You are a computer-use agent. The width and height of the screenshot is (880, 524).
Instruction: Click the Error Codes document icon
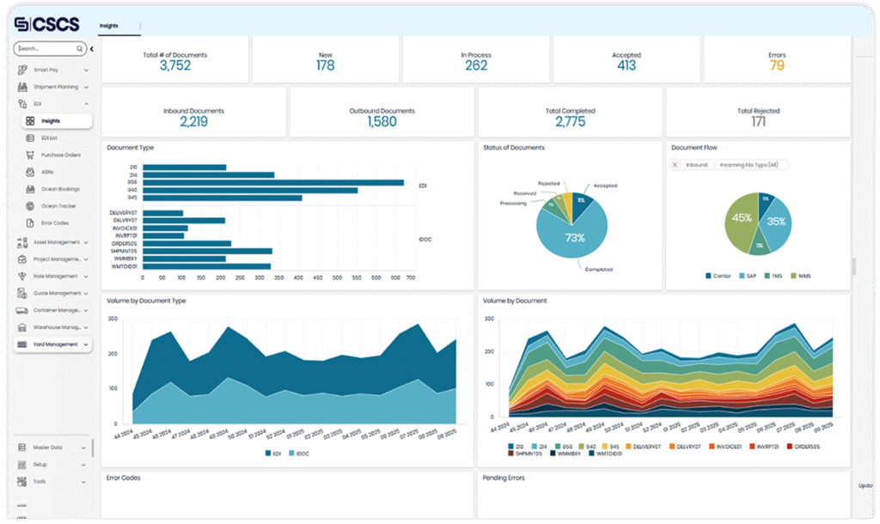(x=28, y=222)
